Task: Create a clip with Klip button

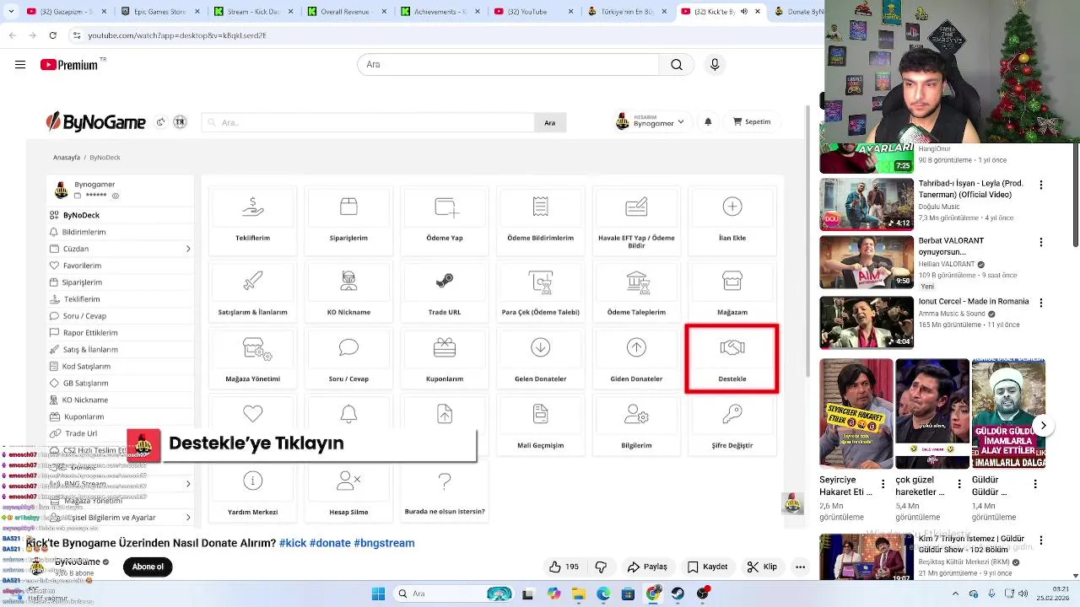Action: point(763,567)
